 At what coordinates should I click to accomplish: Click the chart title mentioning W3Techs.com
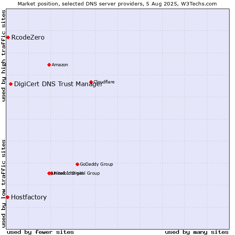click(x=117, y=4)
